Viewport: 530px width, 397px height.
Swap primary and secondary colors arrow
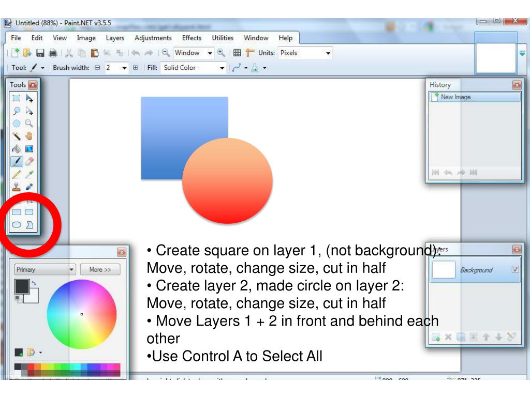tap(34, 283)
